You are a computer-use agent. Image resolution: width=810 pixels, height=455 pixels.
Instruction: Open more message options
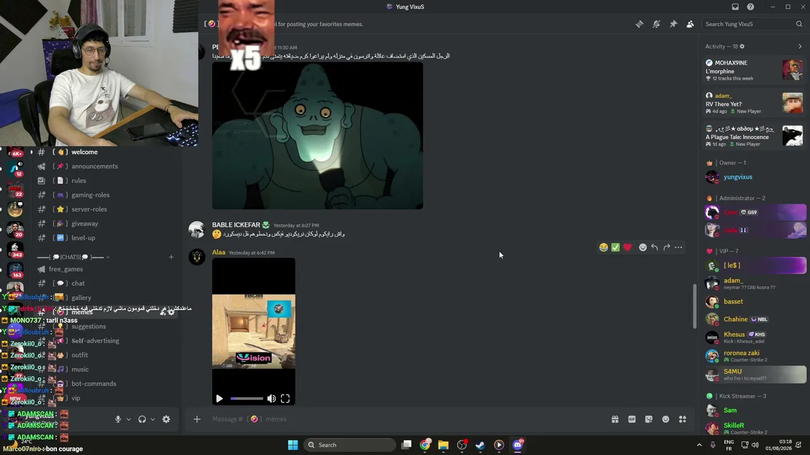point(678,247)
